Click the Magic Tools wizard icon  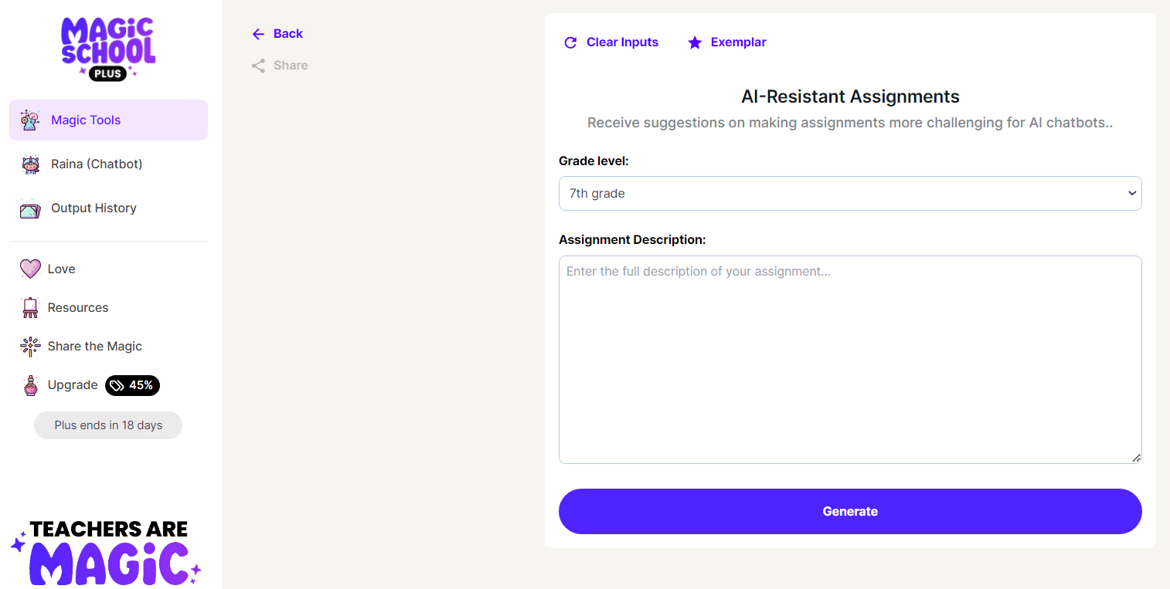[30, 120]
